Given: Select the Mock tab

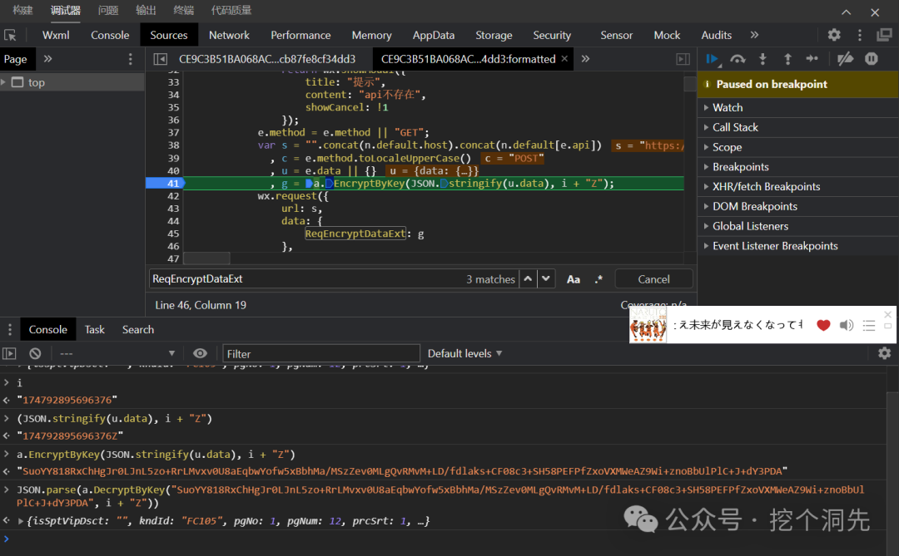Looking at the screenshot, I should point(667,35).
